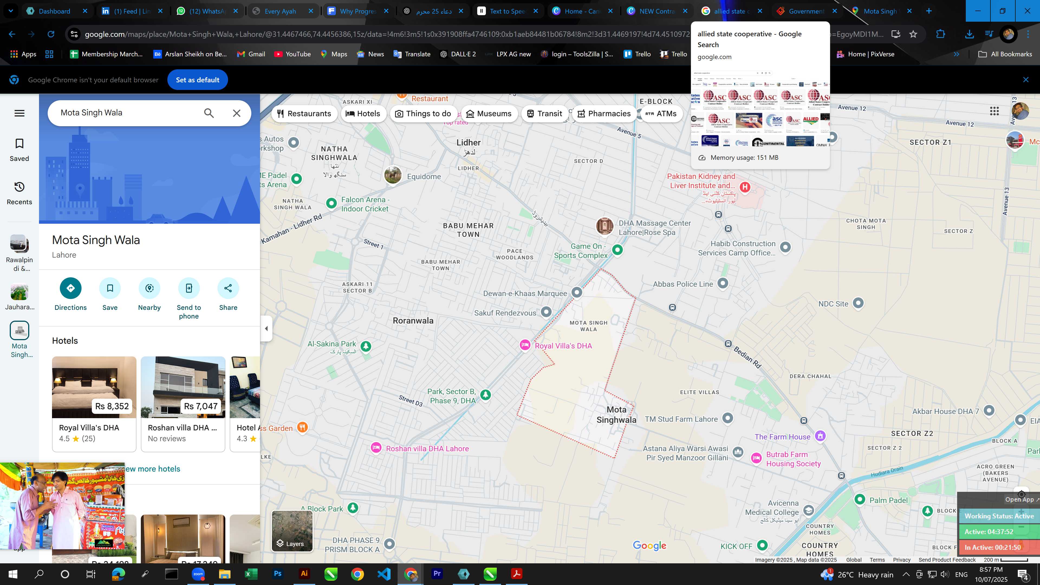The width and height of the screenshot is (1040, 585).
Task: Open Chrome downloads icon
Action: (969, 34)
